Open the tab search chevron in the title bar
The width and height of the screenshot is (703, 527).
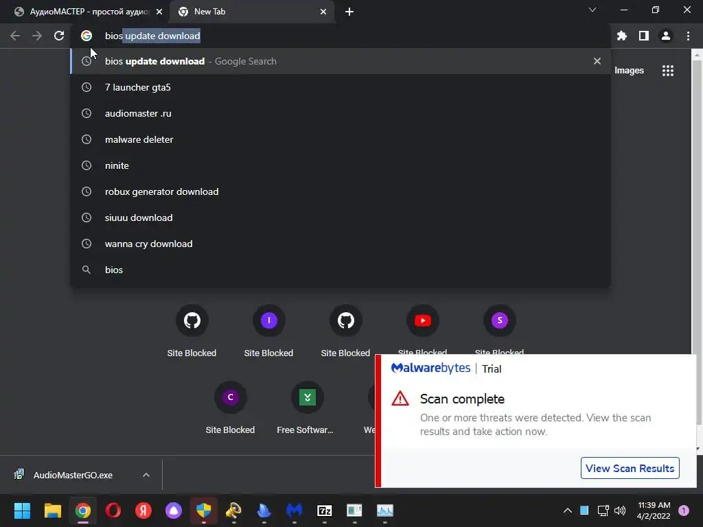click(592, 10)
